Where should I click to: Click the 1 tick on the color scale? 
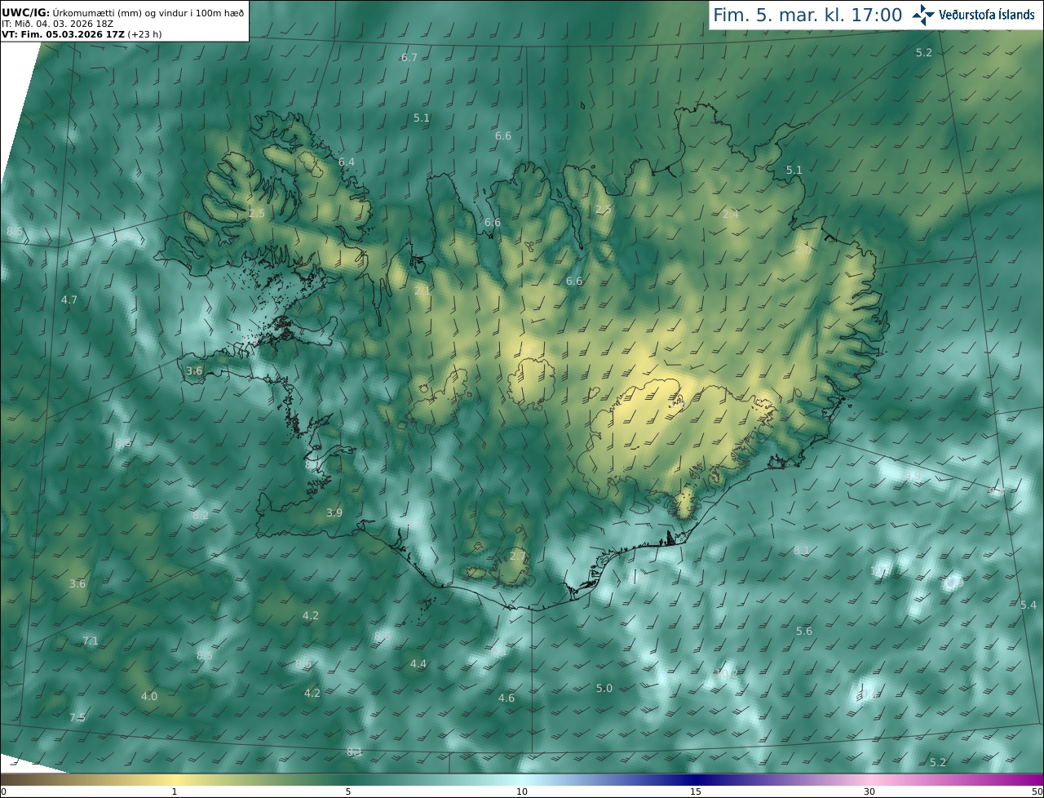click(175, 791)
